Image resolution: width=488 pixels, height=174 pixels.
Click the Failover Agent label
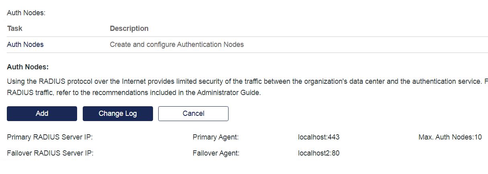click(216, 153)
